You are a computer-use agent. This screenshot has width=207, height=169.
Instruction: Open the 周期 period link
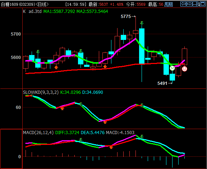click(169, 4)
